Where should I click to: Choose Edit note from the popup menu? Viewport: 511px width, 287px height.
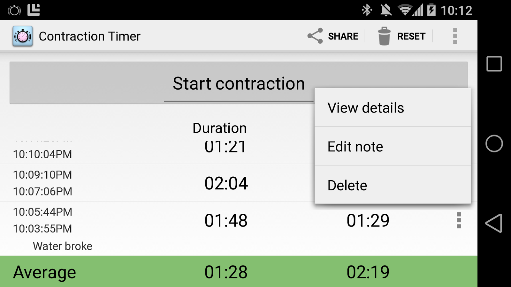coord(355,146)
